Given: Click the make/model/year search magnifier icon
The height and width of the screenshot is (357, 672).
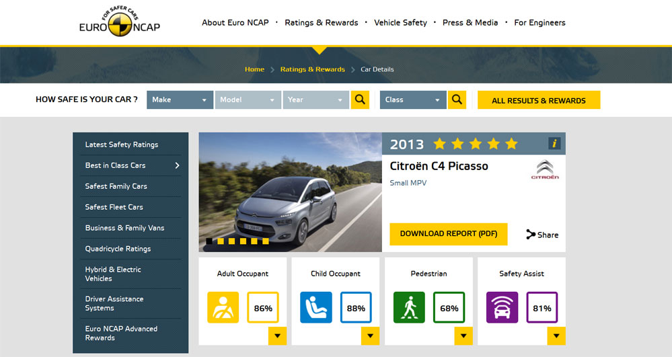Looking at the screenshot, I should pyautogui.click(x=360, y=100).
